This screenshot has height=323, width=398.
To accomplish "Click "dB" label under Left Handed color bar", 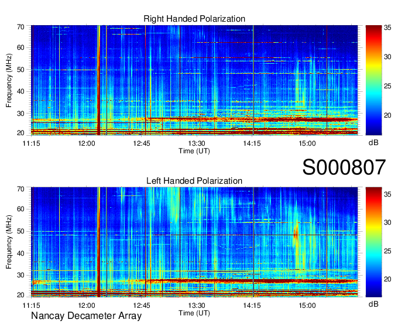I will coord(373,304).
